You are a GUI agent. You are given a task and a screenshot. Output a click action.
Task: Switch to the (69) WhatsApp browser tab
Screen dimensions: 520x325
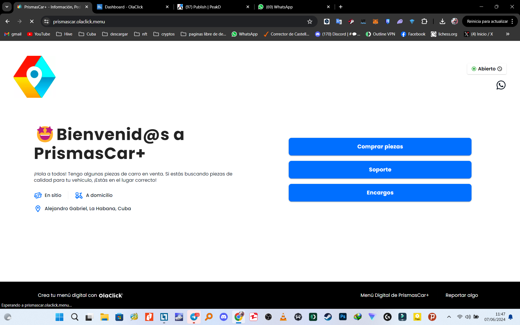point(294,7)
